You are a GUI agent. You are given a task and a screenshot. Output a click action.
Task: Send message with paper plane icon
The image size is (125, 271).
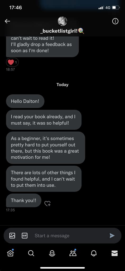tap(112, 236)
